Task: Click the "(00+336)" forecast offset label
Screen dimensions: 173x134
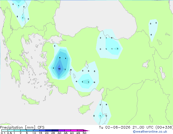Action: click(x=164, y=127)
